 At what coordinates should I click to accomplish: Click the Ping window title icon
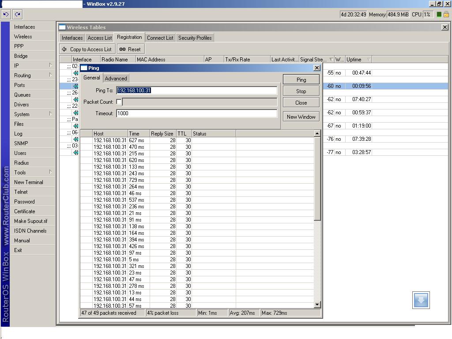pyautogui.click(x=83, y=68)
